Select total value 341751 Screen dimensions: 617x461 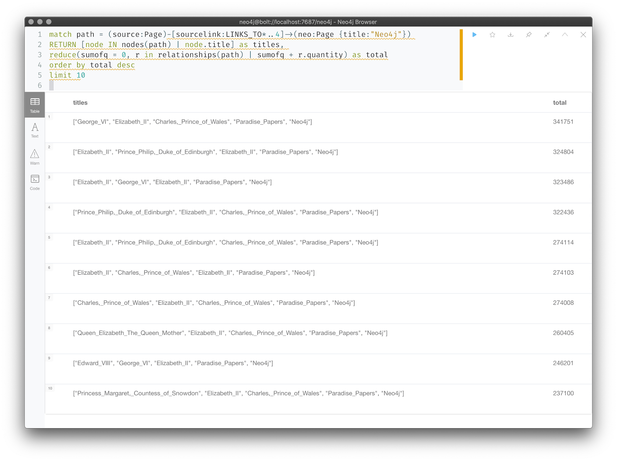(x=563, y=122)
